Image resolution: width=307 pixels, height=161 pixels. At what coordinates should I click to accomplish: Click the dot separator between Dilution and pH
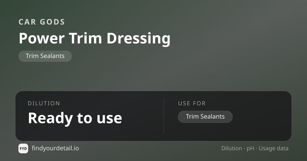245,149
